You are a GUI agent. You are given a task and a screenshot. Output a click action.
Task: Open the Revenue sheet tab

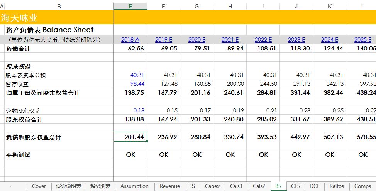pos(170,186)
